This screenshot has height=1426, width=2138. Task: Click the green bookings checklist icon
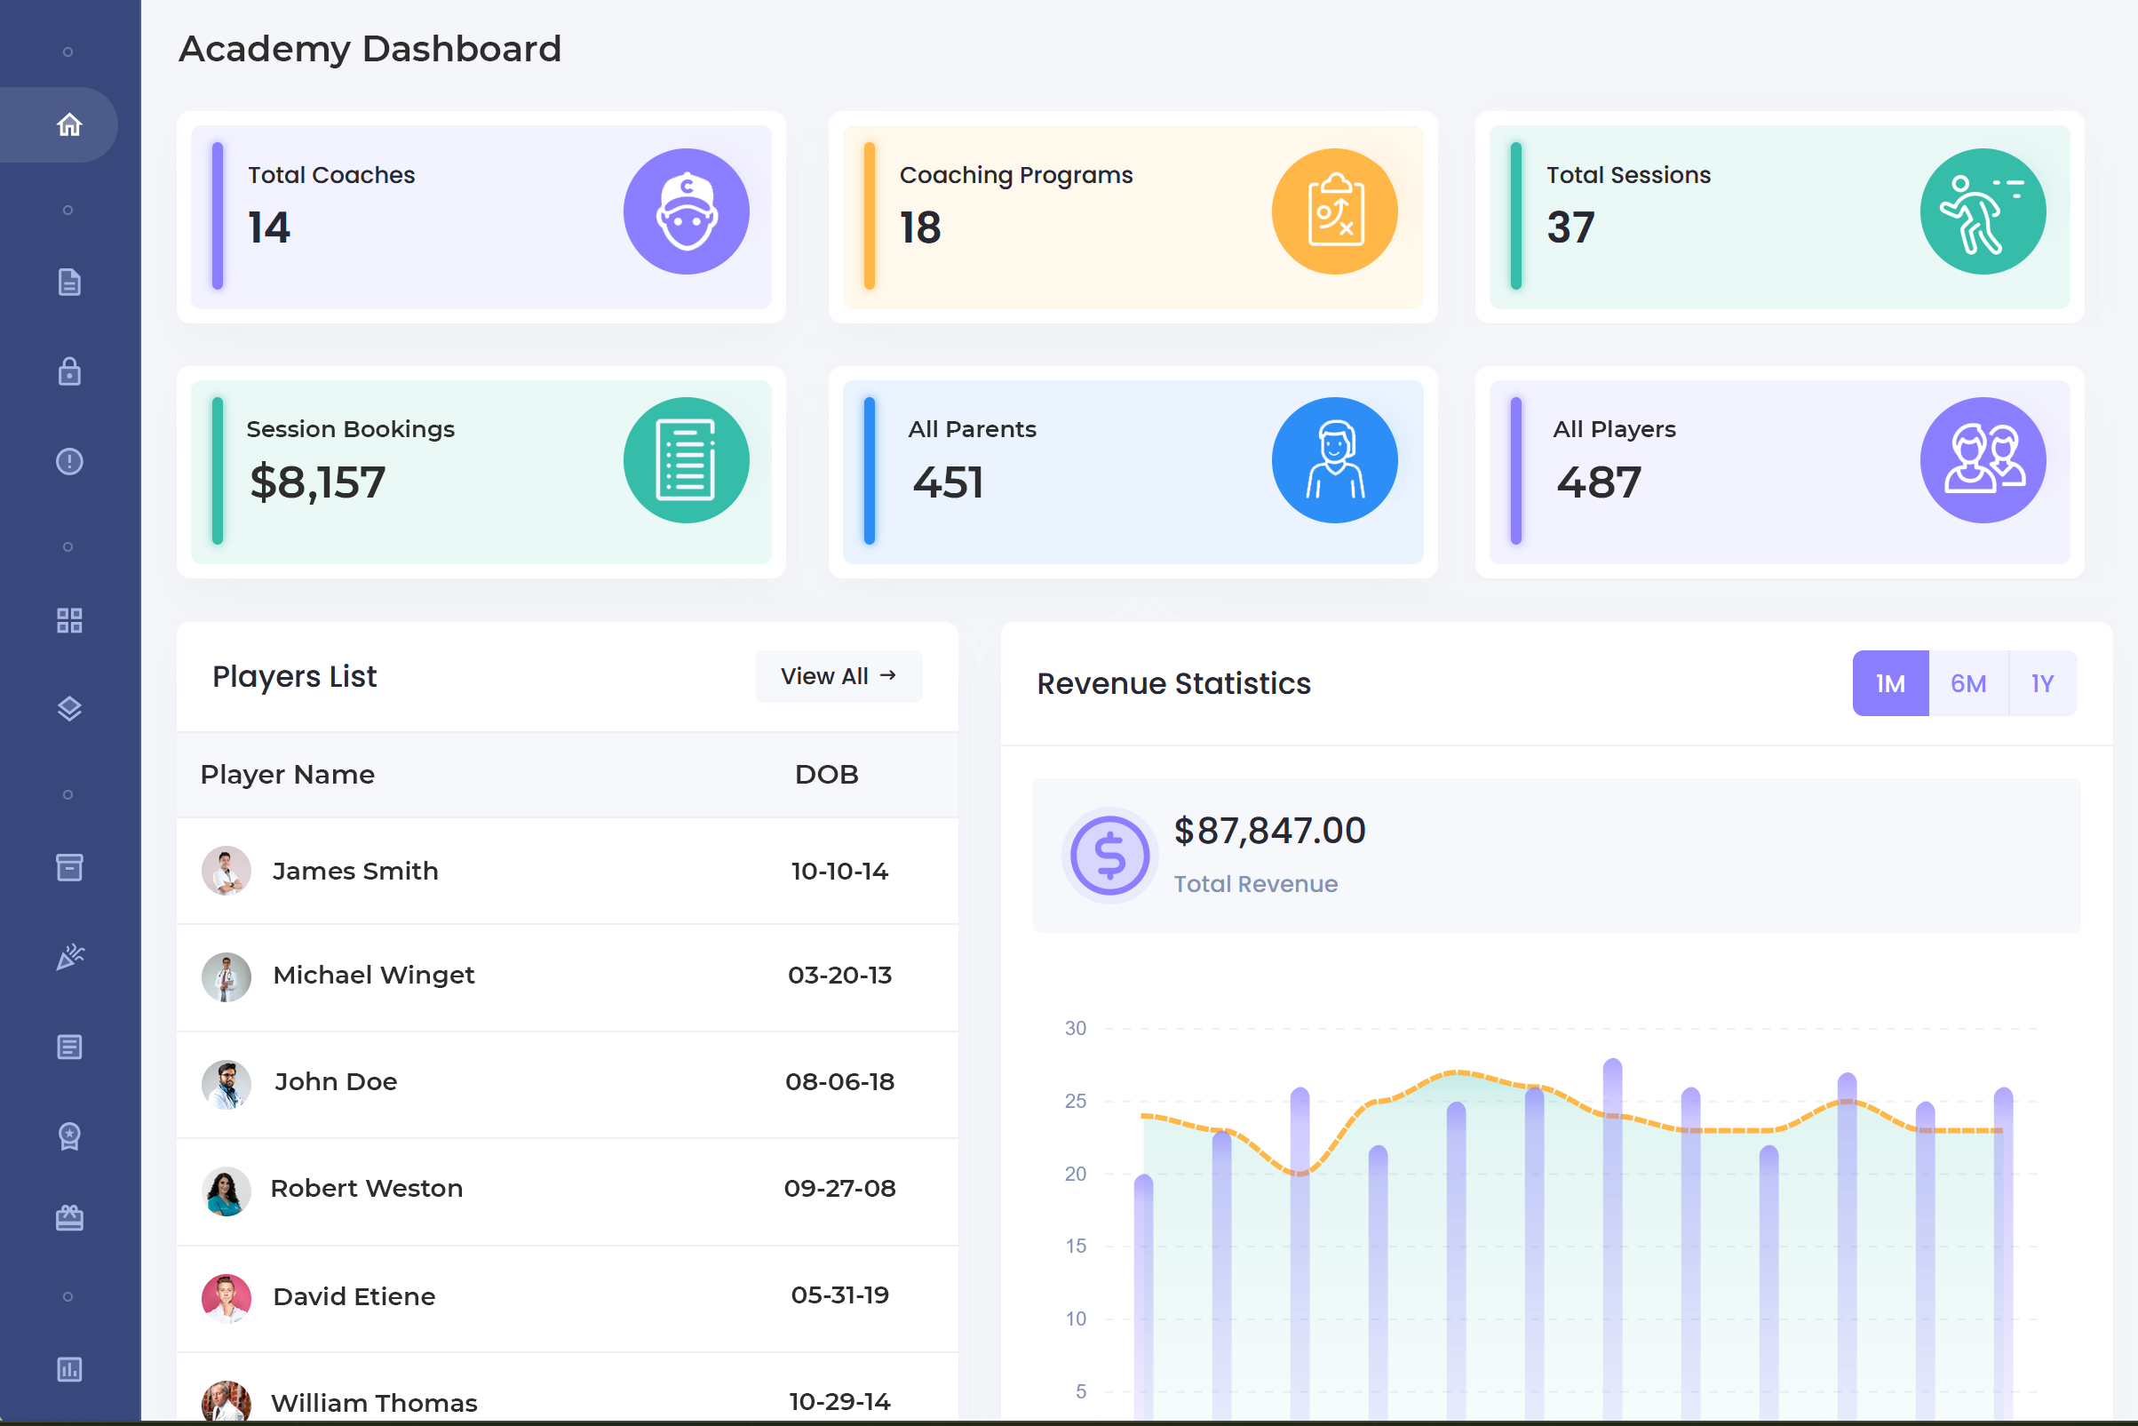pos(687,460)
